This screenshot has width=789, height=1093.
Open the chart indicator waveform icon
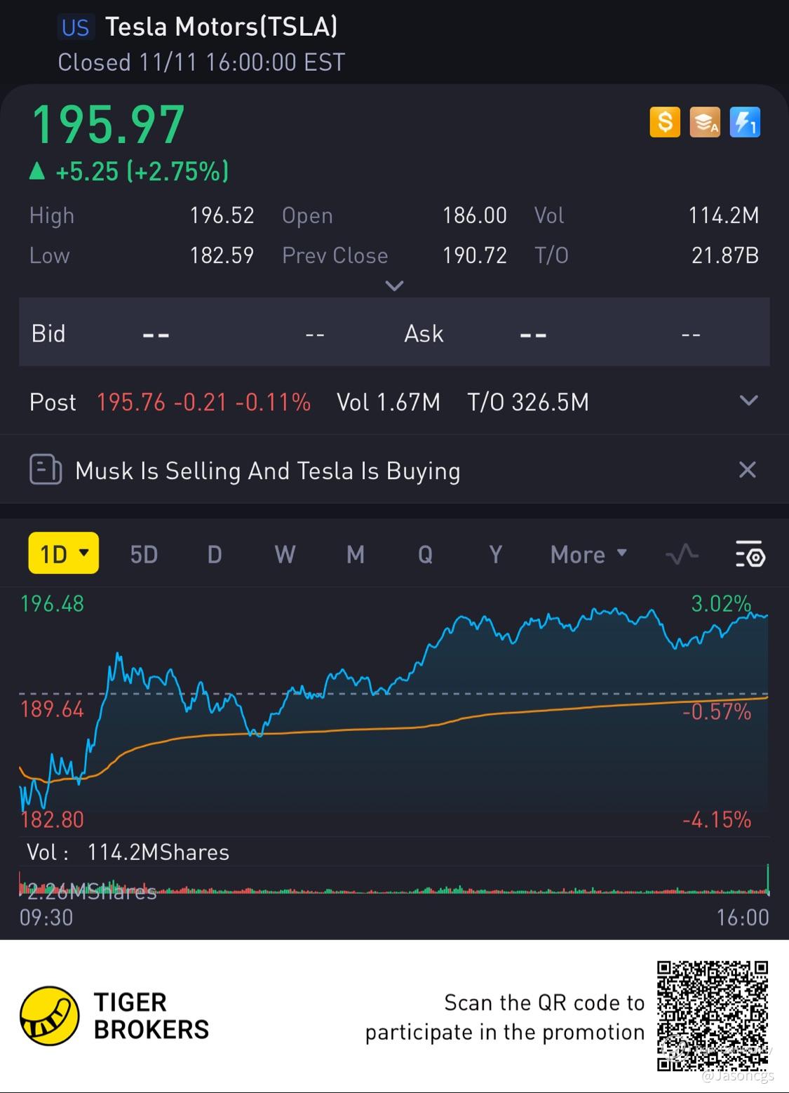click(x=682, y=555)
